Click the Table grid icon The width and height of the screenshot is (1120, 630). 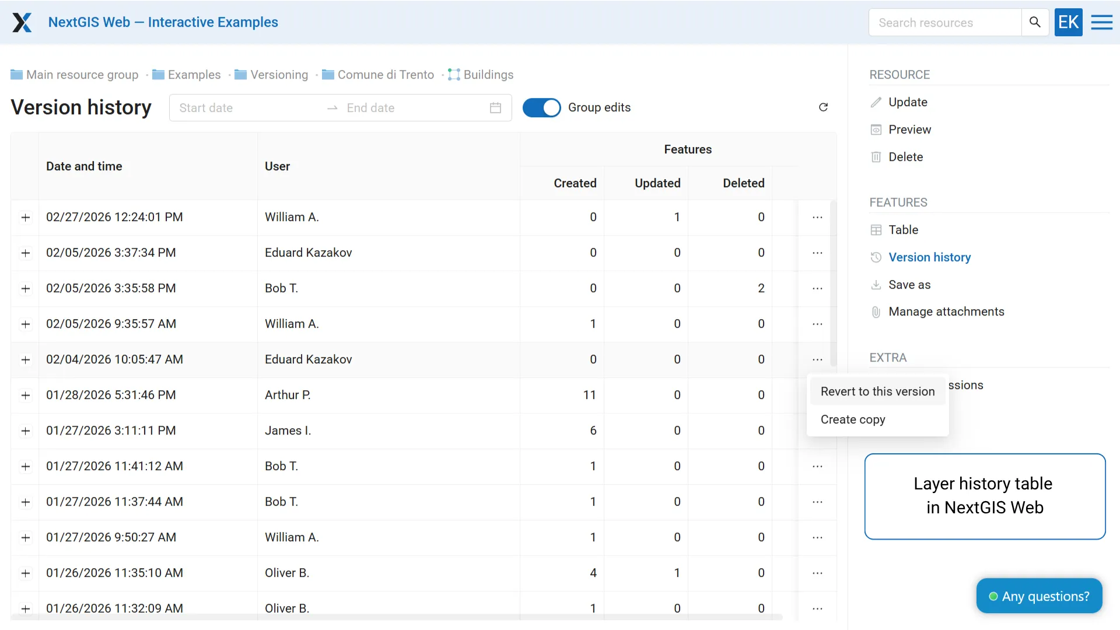[876, 230]
